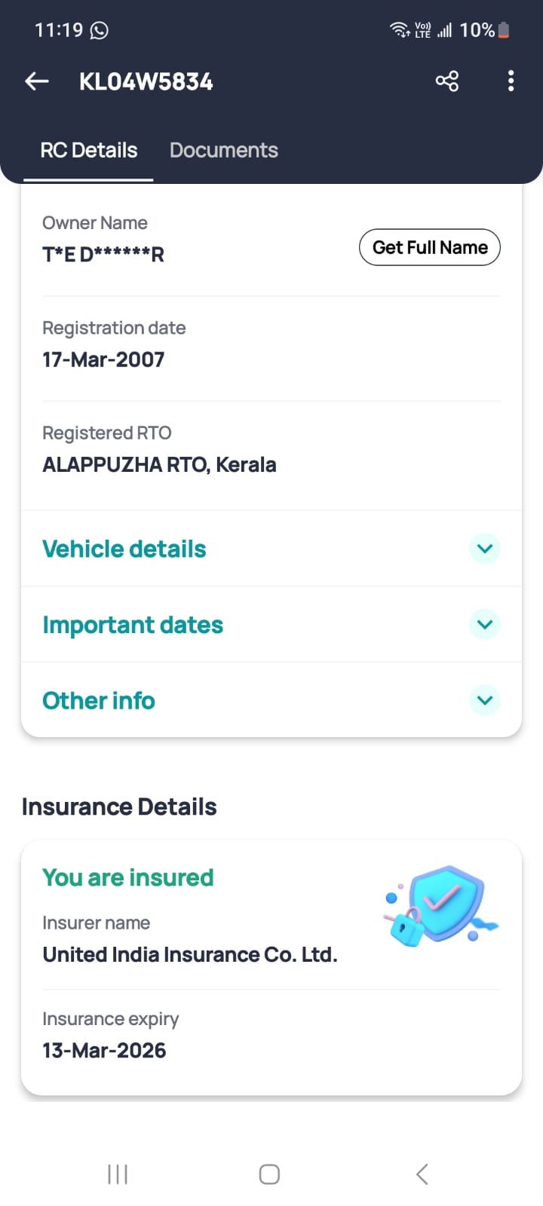Select the RC Details tab
Image resolution: width=543 pixels, height=1206 pixels.
click(x=89, y=150)
